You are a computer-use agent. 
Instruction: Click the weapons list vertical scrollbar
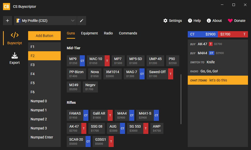pyautogui.click(x=181, y=99)
